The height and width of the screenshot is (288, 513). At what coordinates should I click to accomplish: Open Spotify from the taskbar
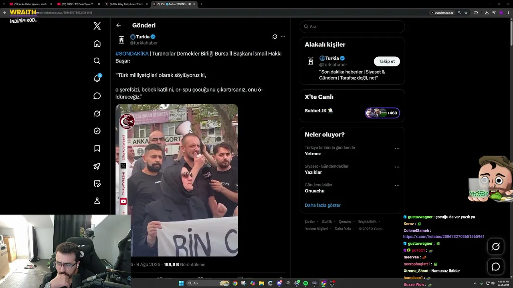pos(305,283)
